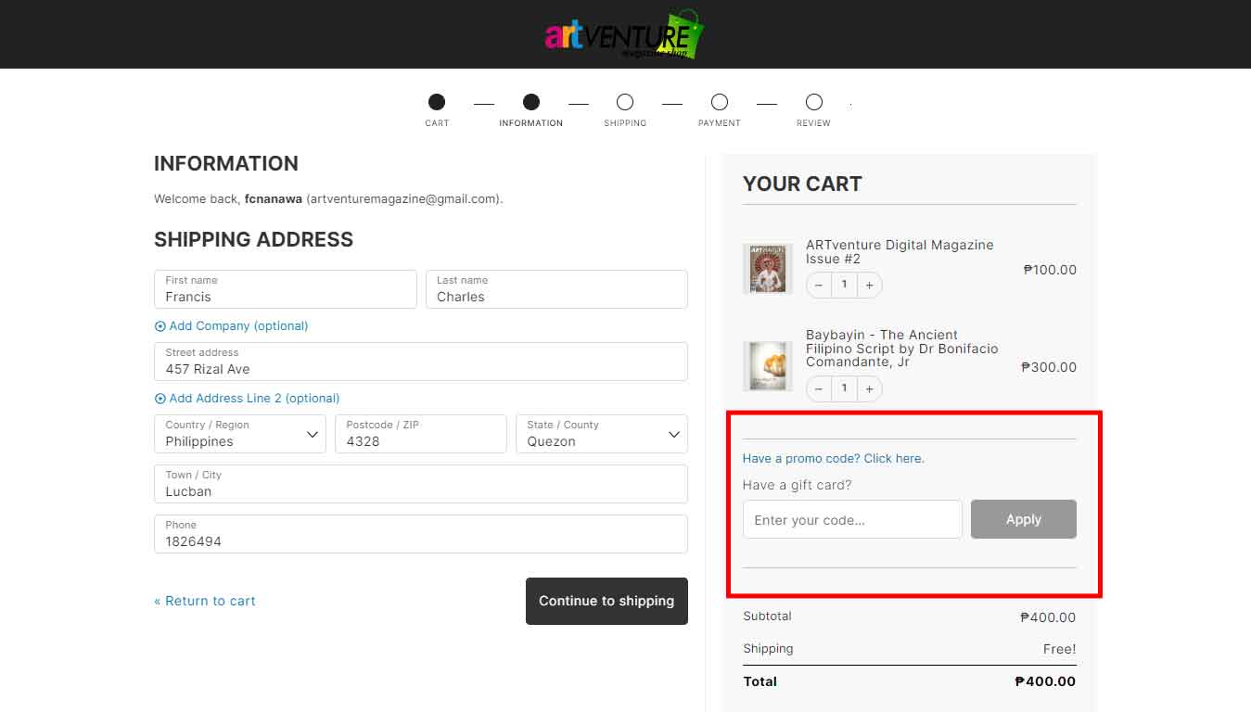The width and height of the screenshot is (1251, 712).
Task: Click the ₱100.00 item price
Action: pos(1050,270)
